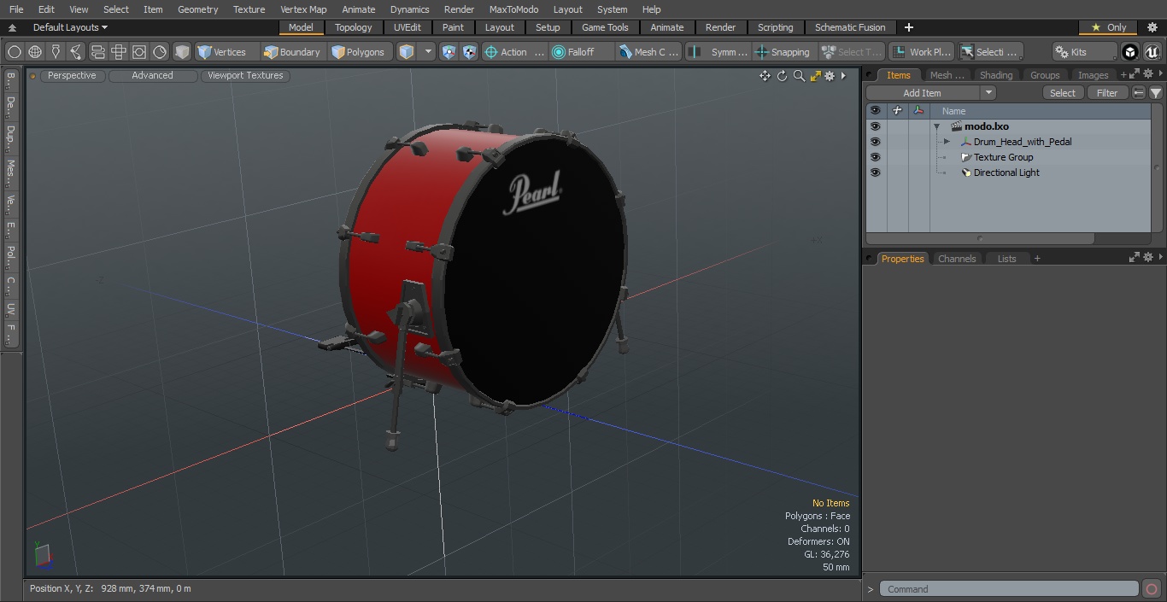The height and width of the screenshot is (602, 1167).
Task: Switch to the Paint layout tab
Action: (x=454, y=27)
